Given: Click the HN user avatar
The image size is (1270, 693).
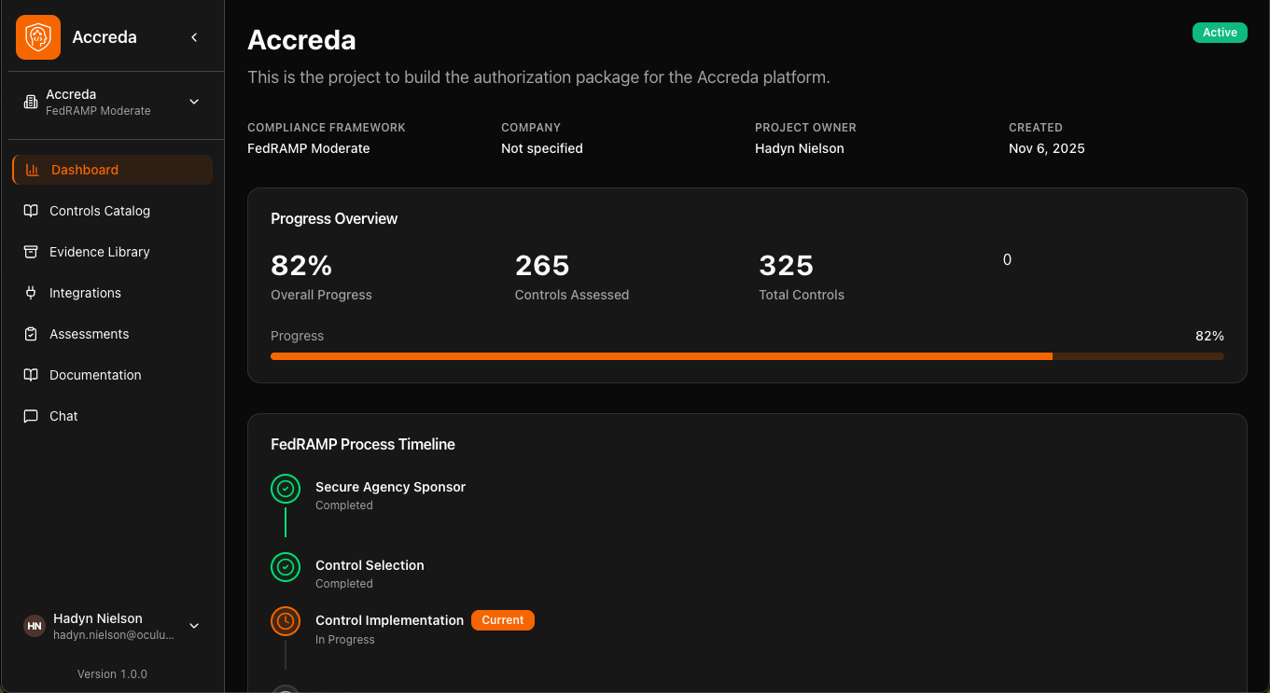Looking at the screenshot, I should click(34, 626).
